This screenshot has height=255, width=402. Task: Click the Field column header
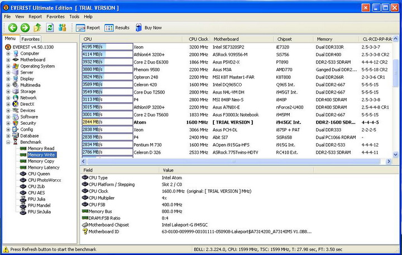pyautogui.click(x=119, y=170)
